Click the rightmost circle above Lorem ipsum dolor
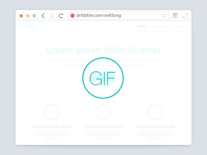Screen dimensions: 207x155 (x=155, y=112)
